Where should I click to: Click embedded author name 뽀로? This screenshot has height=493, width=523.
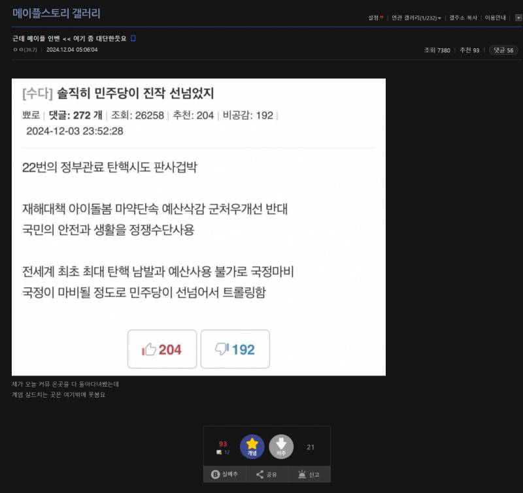[31, 116]
